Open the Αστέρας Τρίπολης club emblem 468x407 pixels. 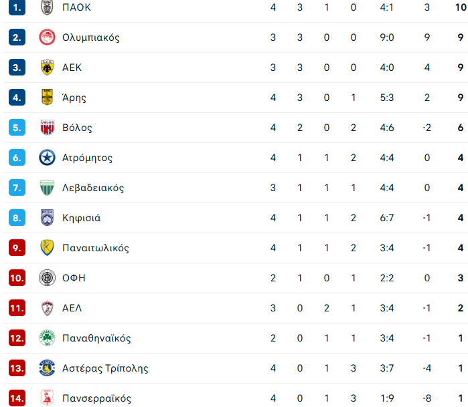pos(47,368)
